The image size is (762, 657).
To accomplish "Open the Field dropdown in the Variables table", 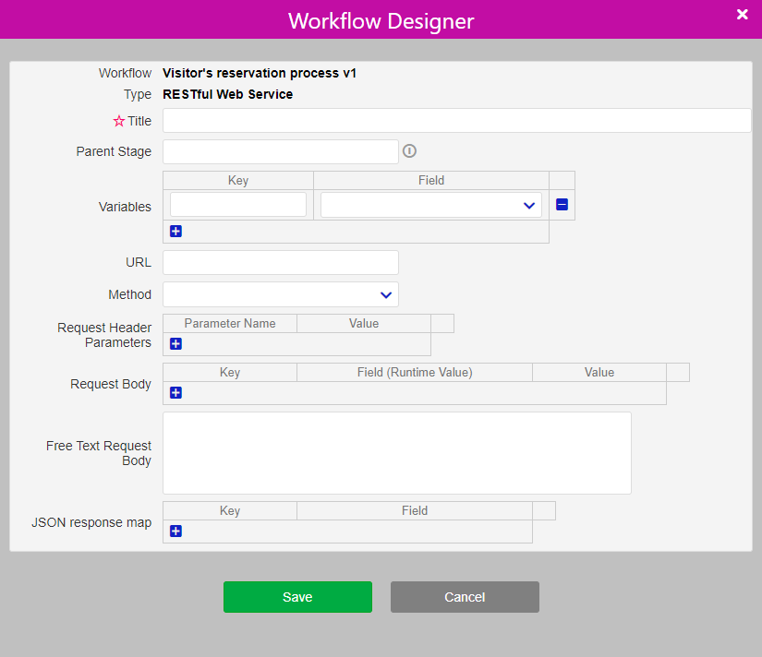I will [x=429, y=204].
